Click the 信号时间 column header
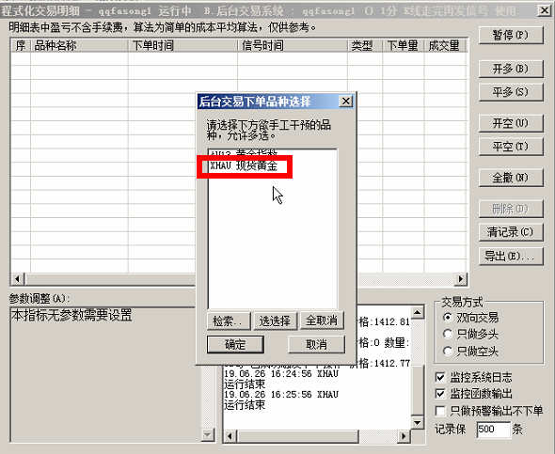 (x=293, y=46)
